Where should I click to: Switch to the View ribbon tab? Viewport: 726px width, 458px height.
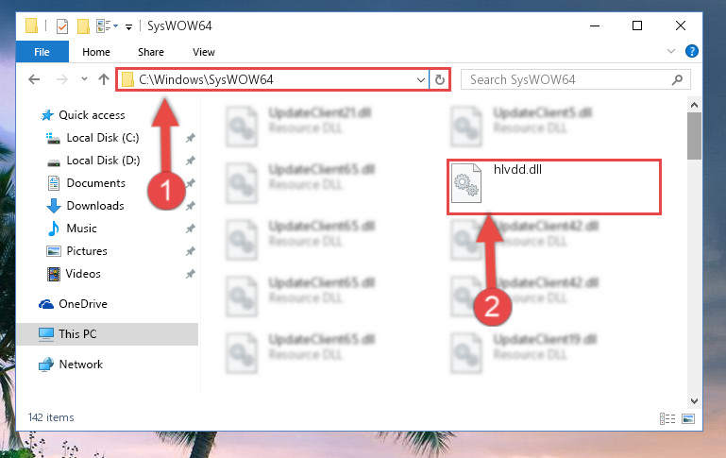(204, 52)
